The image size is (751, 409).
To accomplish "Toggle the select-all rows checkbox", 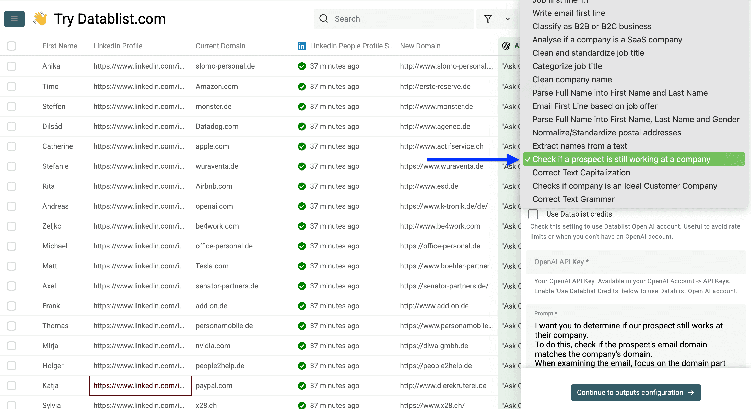I will 11,46.
